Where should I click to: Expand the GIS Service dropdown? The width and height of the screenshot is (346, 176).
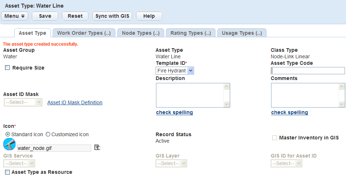[x=19, y=163]
